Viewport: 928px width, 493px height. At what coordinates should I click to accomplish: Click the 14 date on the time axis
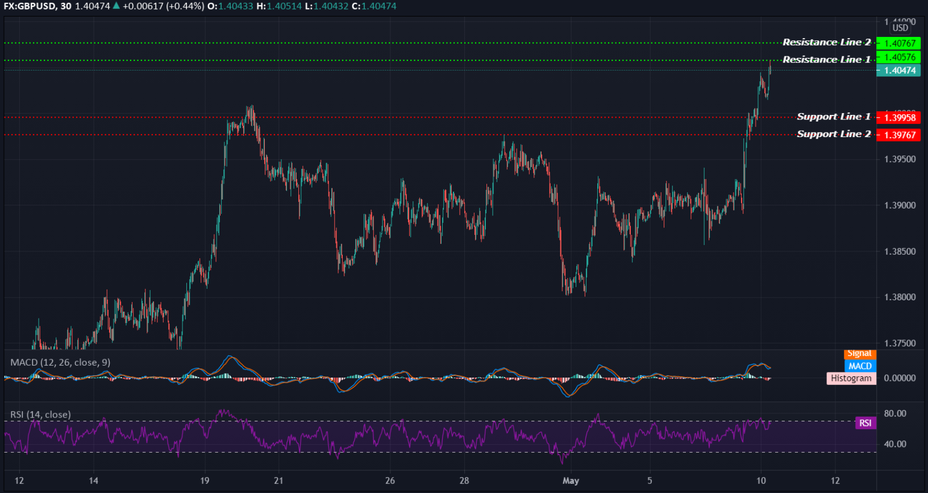pyautogui.click(x=94, y=480)
